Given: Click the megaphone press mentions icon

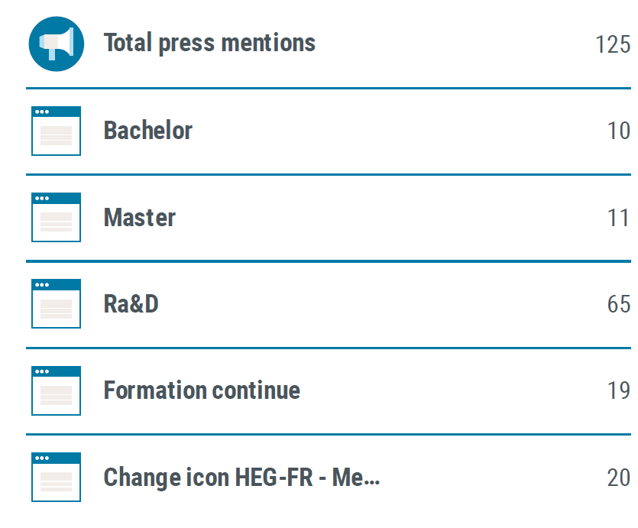Looking at the screenshot, I should coord(56,44).
